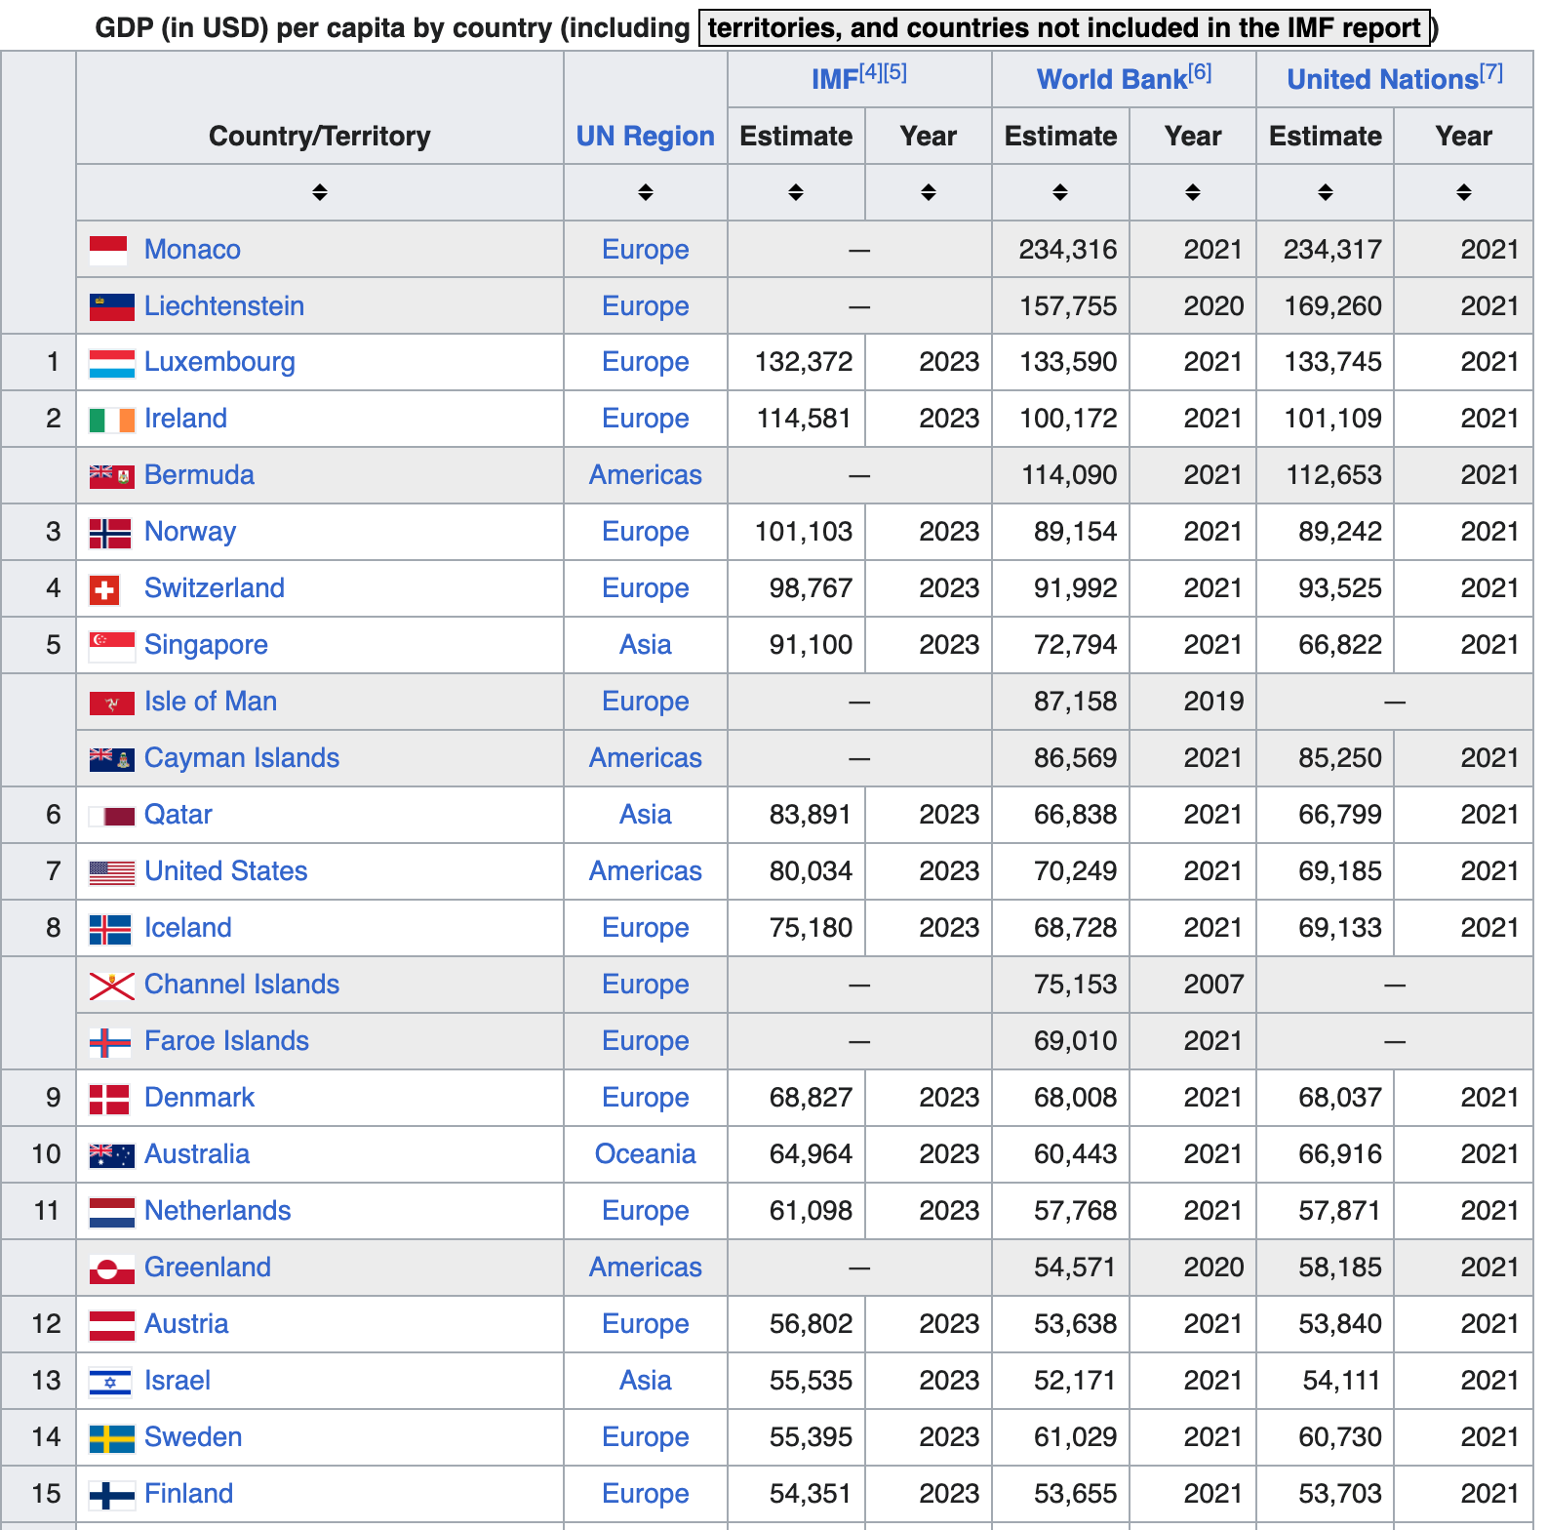Click the Qatar flag icon
Viewport: 1547px width, 1530px height.
pyautogui.click(x=111, y=816)
